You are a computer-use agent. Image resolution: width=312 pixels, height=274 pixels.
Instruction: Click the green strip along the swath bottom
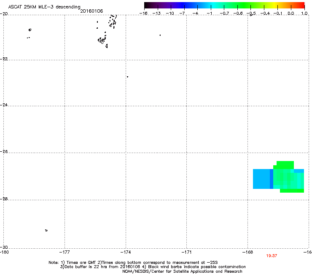point(292,191)
